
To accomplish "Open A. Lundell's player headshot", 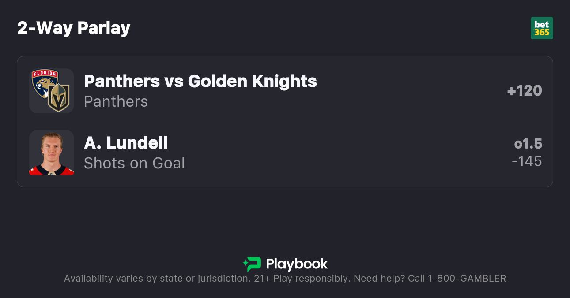I will pos(52,153).
